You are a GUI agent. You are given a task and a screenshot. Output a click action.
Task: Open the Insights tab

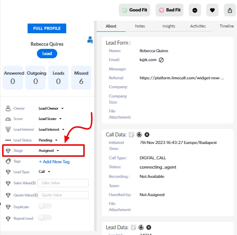point(169,26)
